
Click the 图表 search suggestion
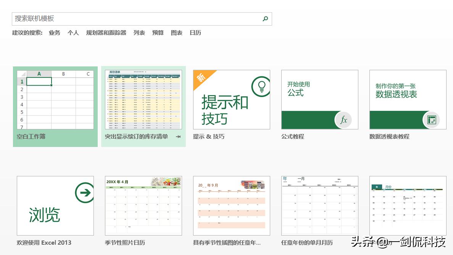[x=176, y=33]
